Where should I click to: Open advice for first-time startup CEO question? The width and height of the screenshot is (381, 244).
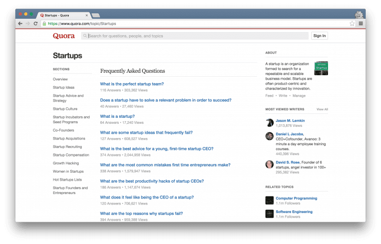pyautogui.click(x=157, y=149)
